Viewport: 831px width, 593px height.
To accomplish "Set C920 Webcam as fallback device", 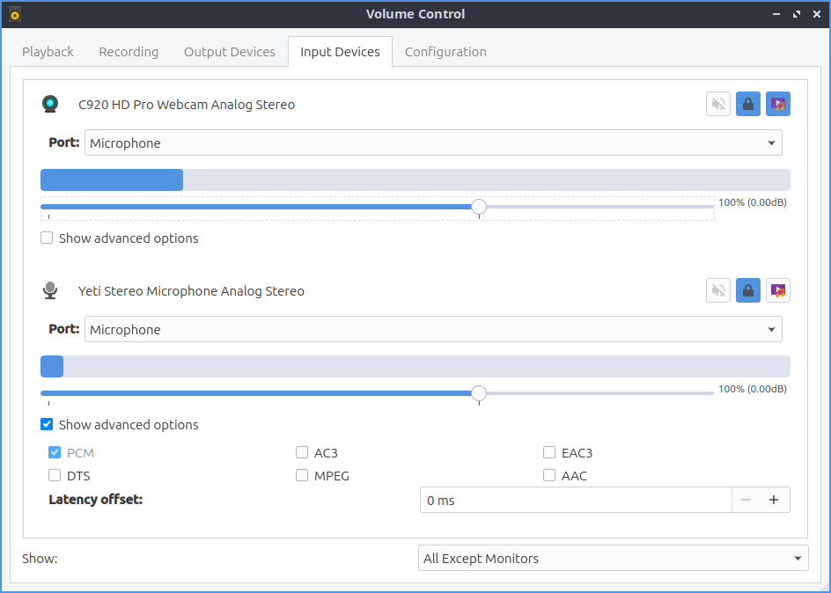I will pyautogui.click(x=777, y=104).
